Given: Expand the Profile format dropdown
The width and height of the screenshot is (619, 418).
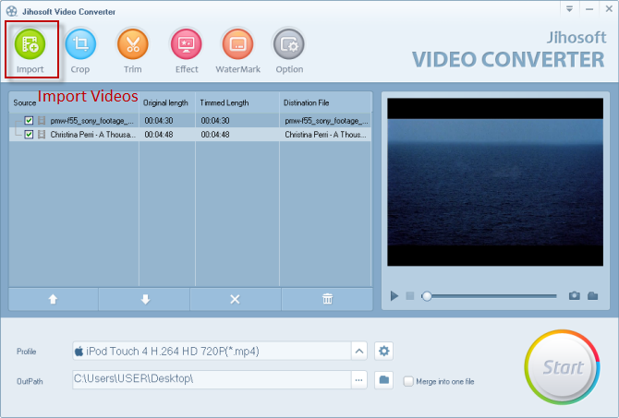Looking at the screenshot, I should click(358, 351).
